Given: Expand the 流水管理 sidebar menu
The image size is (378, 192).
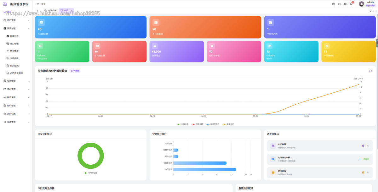Looking at the screenshot, I should (16, 89).
